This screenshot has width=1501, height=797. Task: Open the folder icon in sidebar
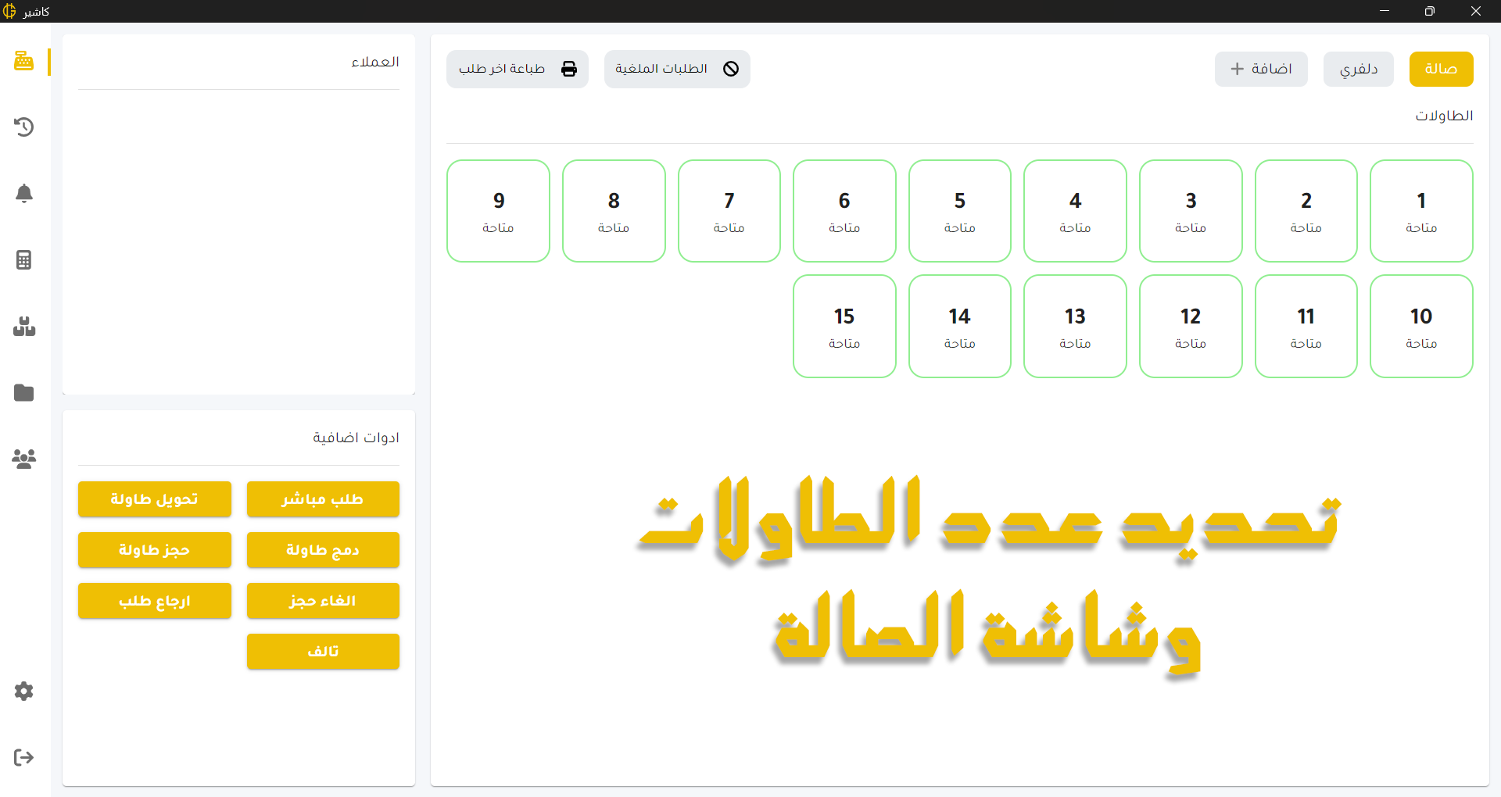click(x=24, y=392)
